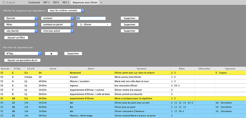Click the 0h30m duration in sequence 10
The width and height of the screenshot is (246, 118).
[53, 98]
